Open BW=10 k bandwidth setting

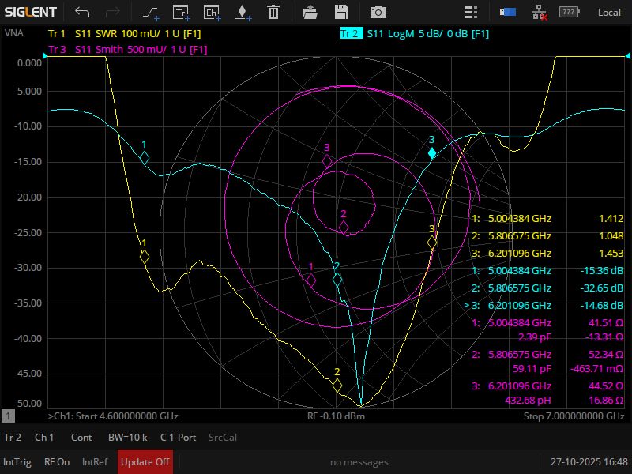(x=126, y=437)
